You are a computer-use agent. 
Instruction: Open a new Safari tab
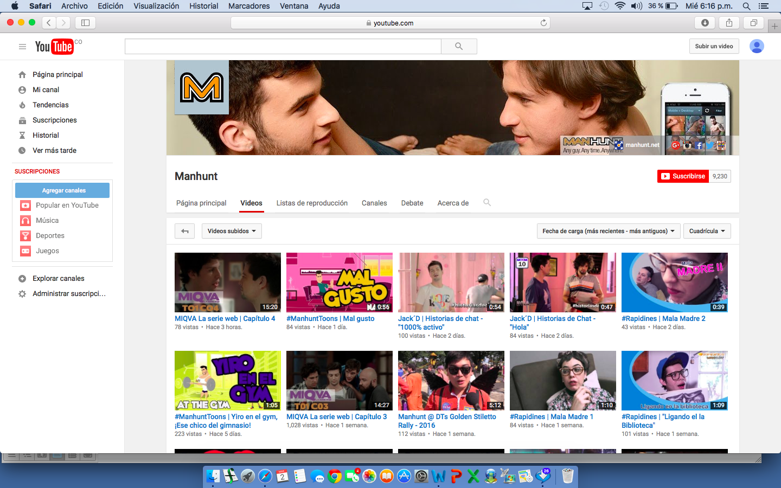tap(774, 26)
